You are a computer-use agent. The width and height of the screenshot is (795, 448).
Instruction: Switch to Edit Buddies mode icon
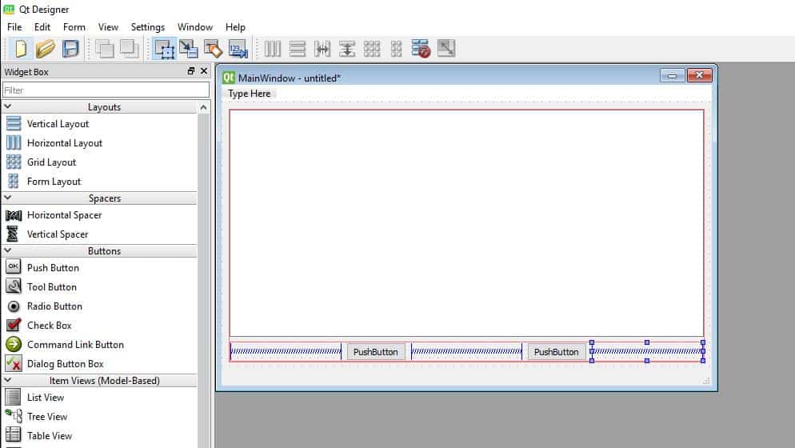tap(213, 49)
